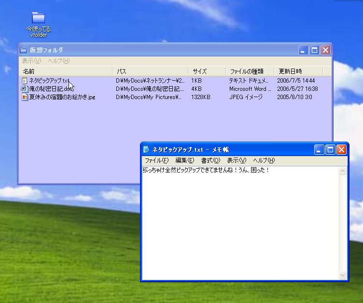Minimize the 仮想フォルダ window
The image size is (363, 303).
(303, 50)
